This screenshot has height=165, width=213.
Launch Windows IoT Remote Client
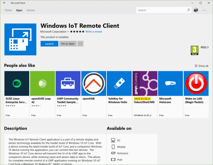tap(49, 44)
